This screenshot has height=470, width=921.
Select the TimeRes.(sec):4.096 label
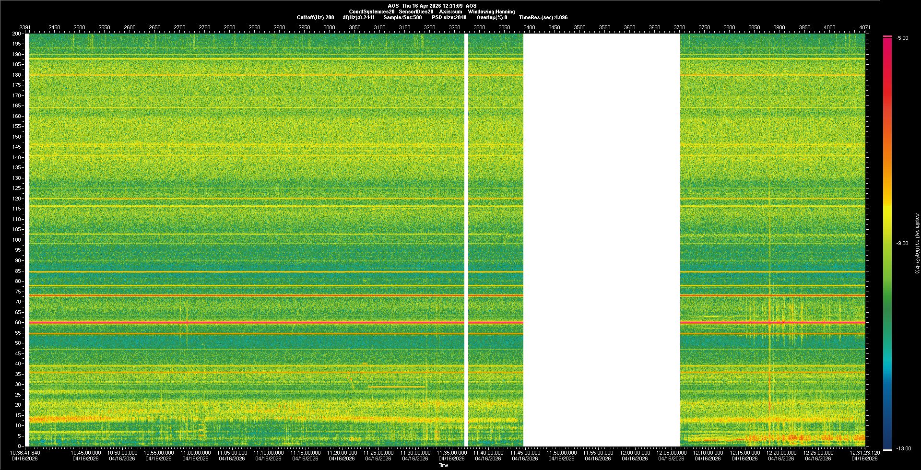(x=543, y=17)
